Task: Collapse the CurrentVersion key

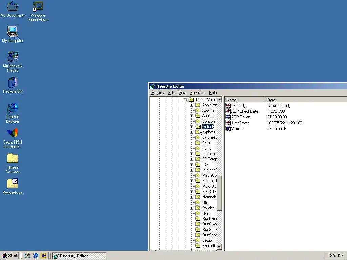Action: tap(185, 100)
